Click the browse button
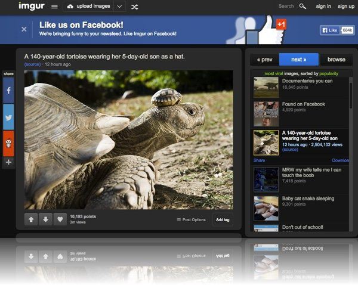The height and width of the screenshot is (285, 358). tap(337, 60)
